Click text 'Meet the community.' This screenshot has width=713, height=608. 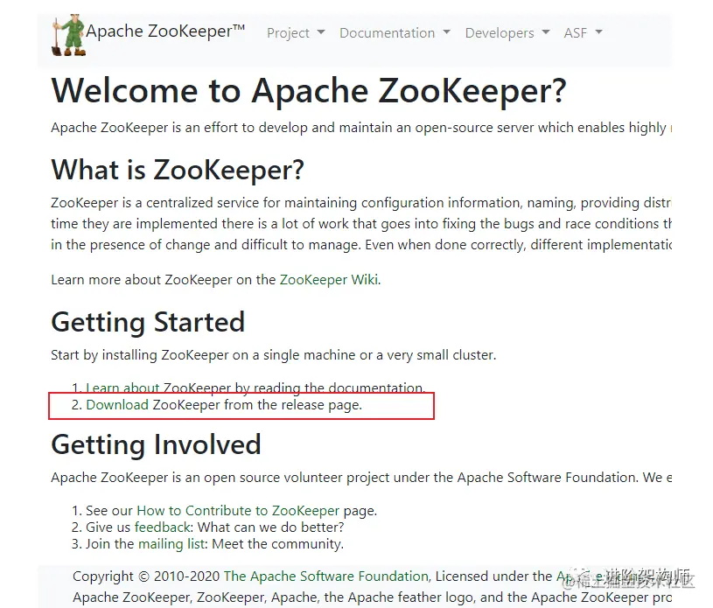(x=277, y=544)
